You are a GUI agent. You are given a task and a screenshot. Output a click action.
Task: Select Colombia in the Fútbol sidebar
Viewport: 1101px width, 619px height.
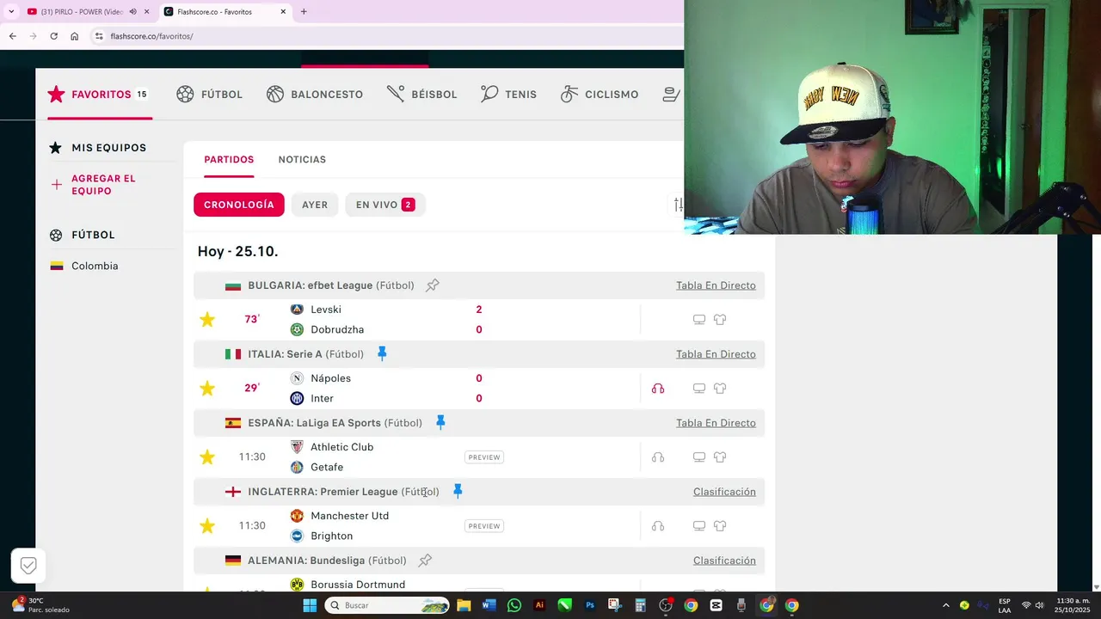tap(95, 267)
